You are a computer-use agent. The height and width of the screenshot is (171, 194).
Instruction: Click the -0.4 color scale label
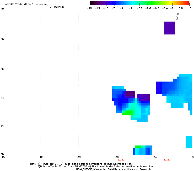(x=165, y=8)
